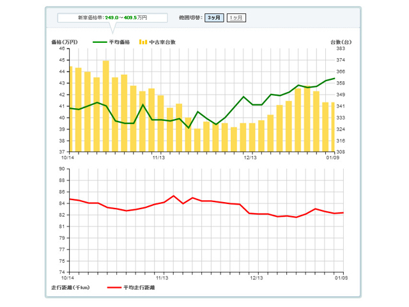This screenshot has width=409, height=307.
Task: Click the red 平均走行距離 legend line icon
Action: tap(114, 288)
